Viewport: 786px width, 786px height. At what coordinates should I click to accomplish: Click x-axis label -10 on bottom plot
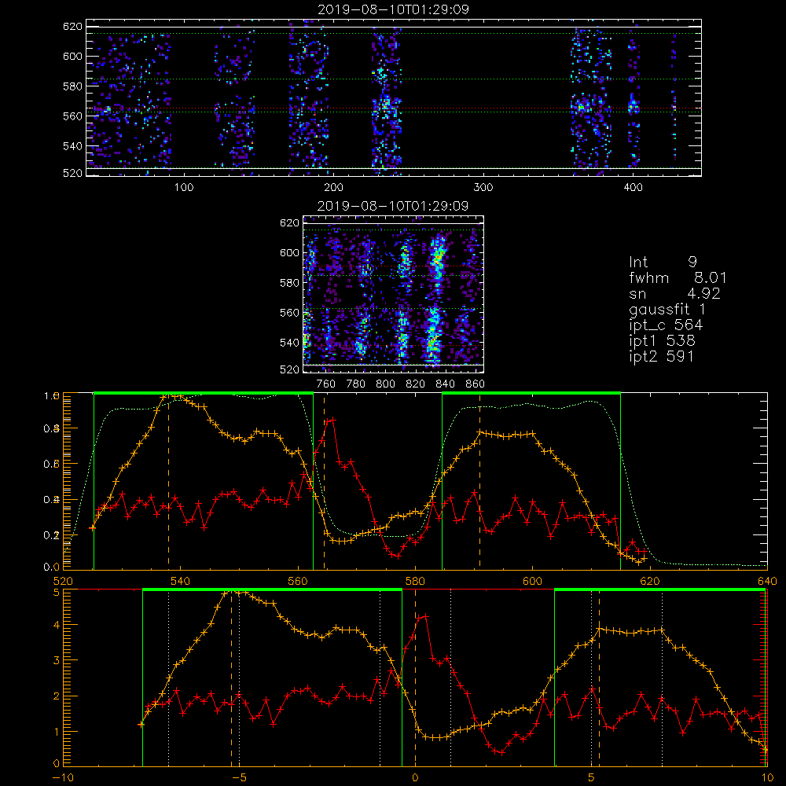(63, 778)
